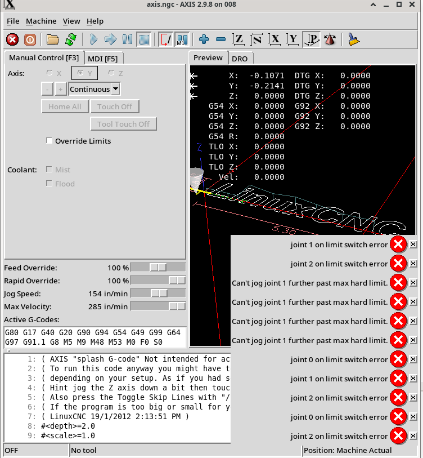The image size is (423, 458).
Task: Open a G-code file with folder icon
Action: coord(53,39)
